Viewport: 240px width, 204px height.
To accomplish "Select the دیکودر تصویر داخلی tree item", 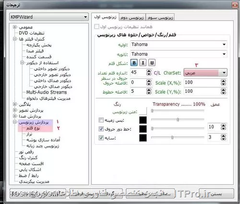I will [52, 69].
